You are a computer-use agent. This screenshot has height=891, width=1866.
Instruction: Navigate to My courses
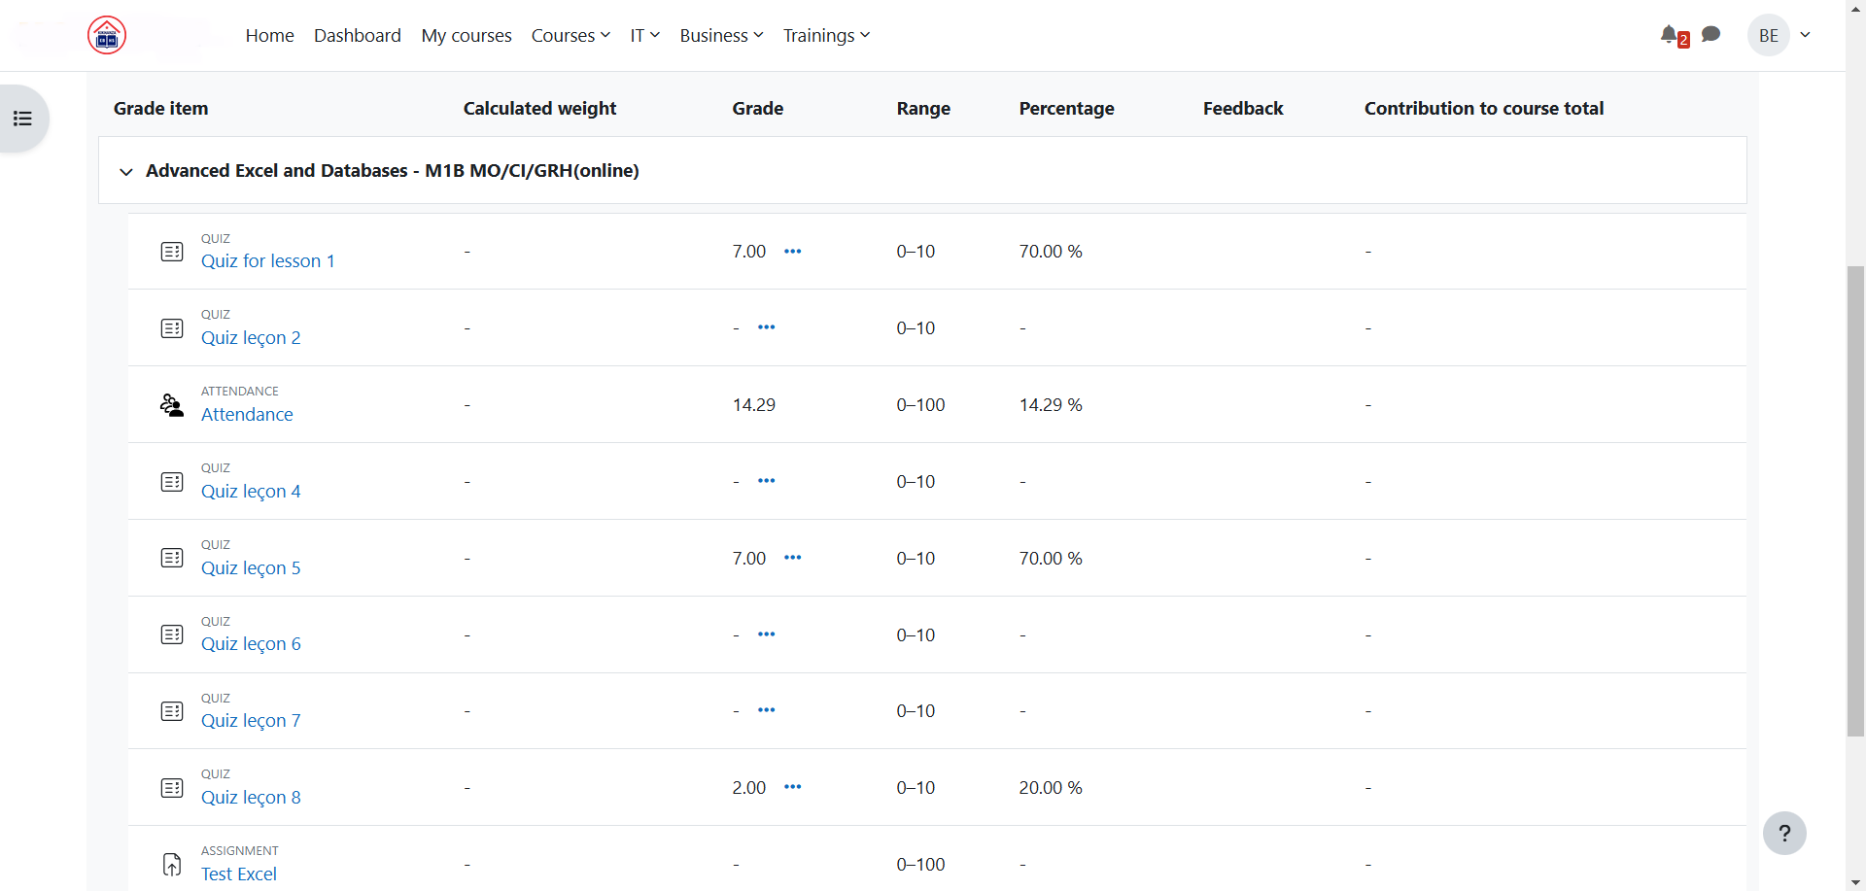[466, 36]
